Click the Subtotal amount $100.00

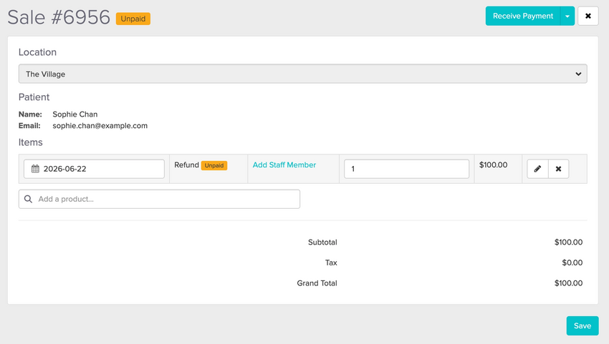coord(568,242)
